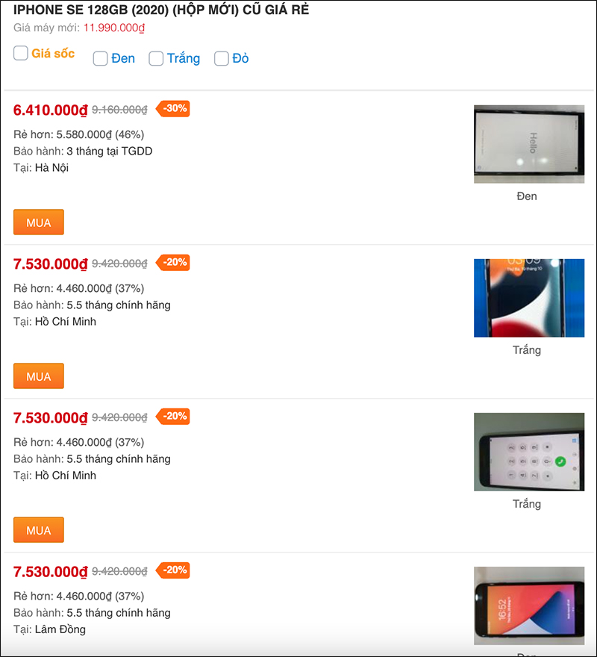597x657 pixels.
Task: Click the iPhone SE 128GB title heading
Action: [x=161, y=10]
